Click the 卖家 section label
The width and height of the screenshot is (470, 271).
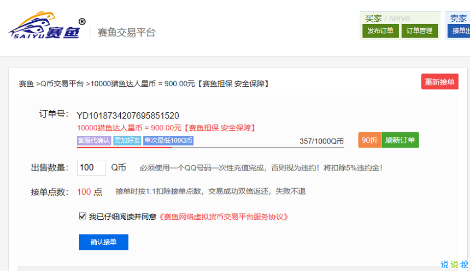[459, 18]
